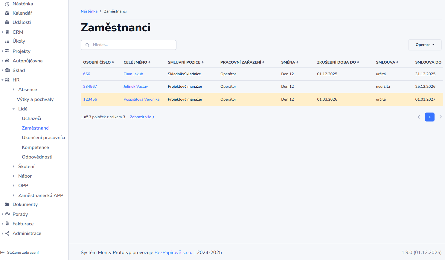Open Uchazeči in the sidebar menu

(x=31, y=119)
